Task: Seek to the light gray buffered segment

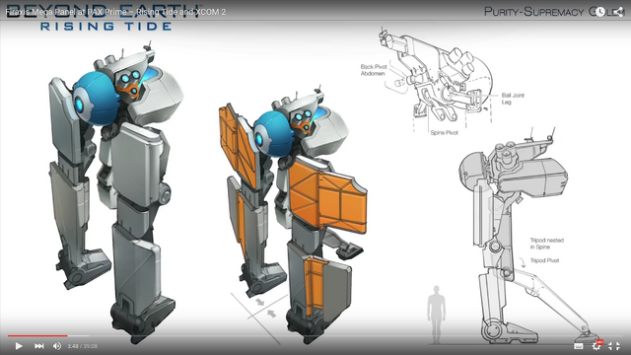Action: (78, 335)
